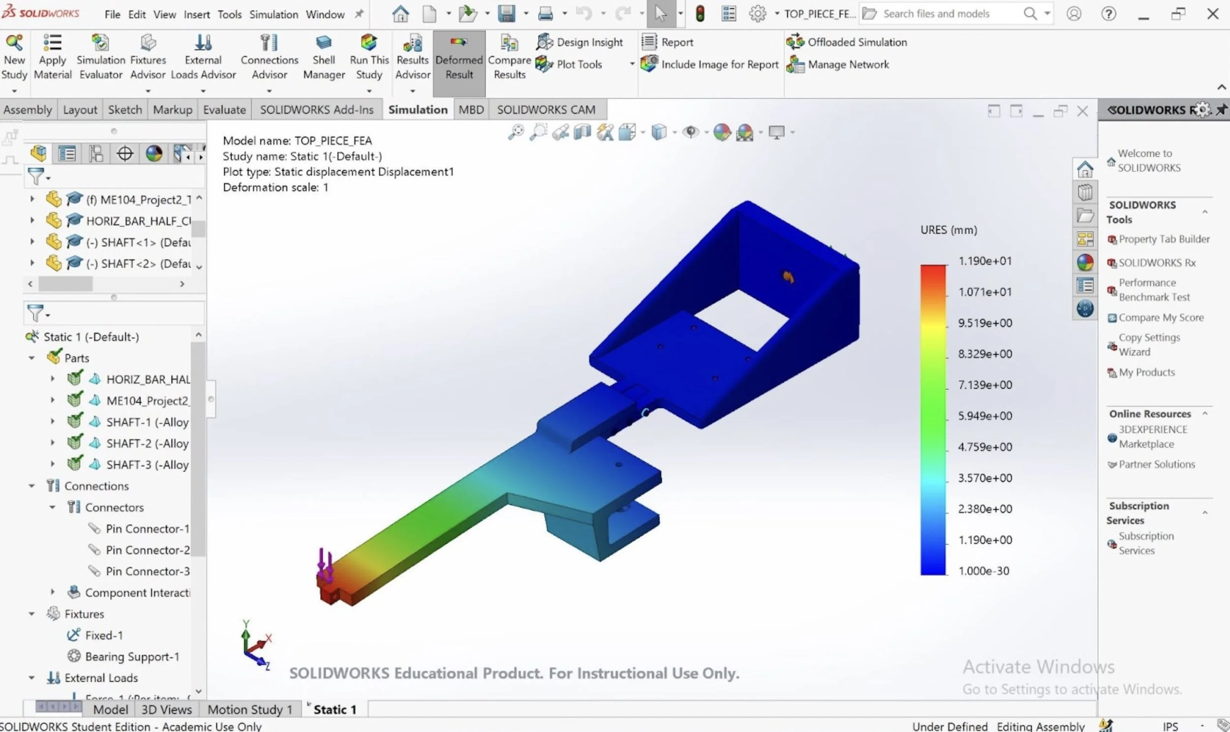Expand the HORIZ_BAR_HAL part node

pyautogui.click(x=53, y=380)
